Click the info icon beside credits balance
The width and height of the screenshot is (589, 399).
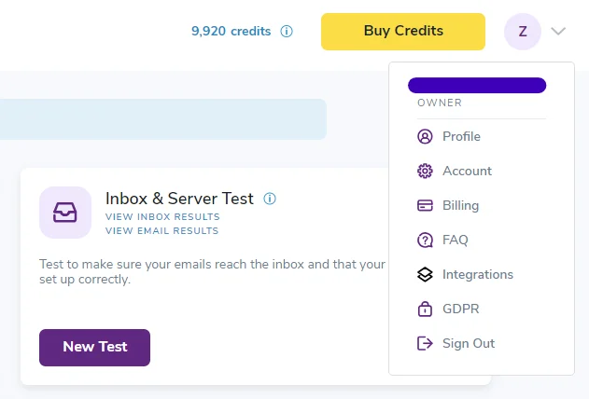click(287, 32)
